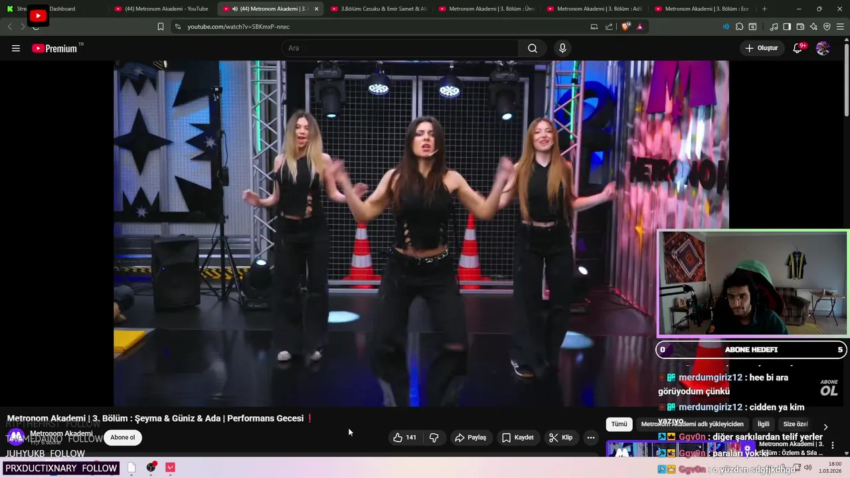This screenshot has width=850, height=478.
Task: Select Metronom Akademi adlı yükleyiciden chip
Action: click(x=692, y=424)
